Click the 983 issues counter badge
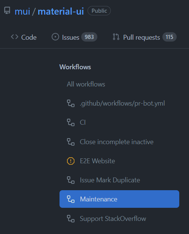Screen dimensions: 189x234 coord(89,37)
